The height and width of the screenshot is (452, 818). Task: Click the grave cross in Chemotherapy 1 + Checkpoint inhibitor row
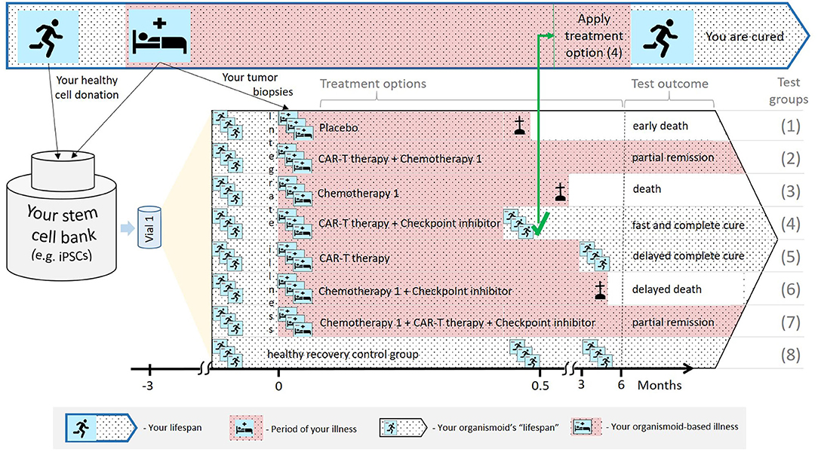point(601,290)
